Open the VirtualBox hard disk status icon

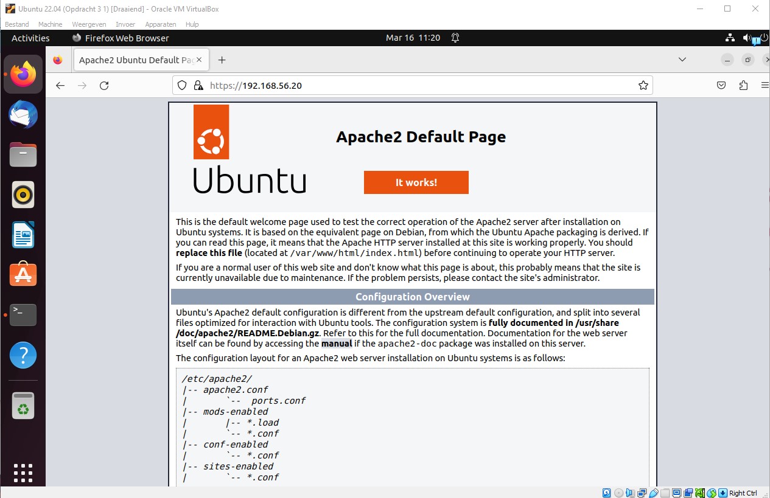point(607,493)
